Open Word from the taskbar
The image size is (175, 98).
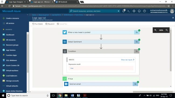tap(72, 95)
